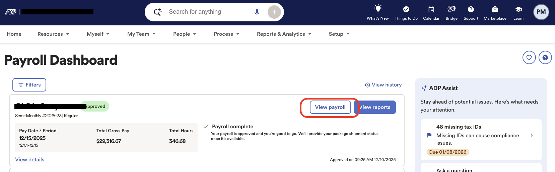
Task: Open the What's New lightbulb icon
Action: (378, 9)
